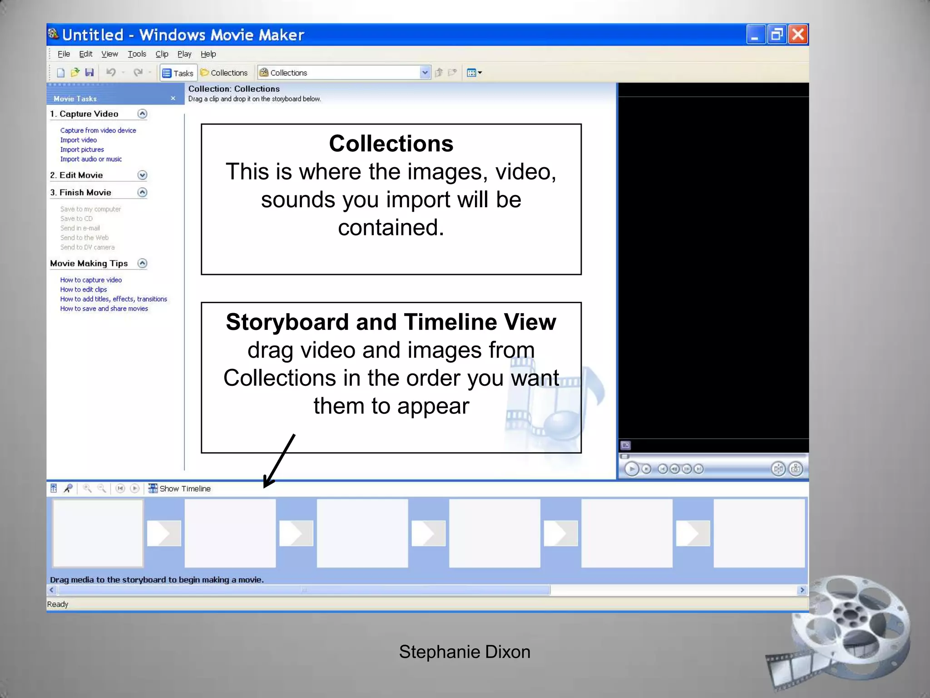Click the Narrate Timeline microphone icon
Screen dimensions: 930x698
pos(68,488)
